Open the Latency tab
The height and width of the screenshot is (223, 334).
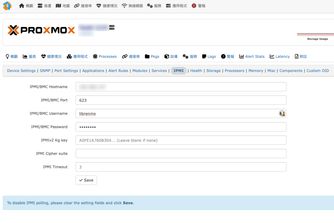tap(280, 57)
